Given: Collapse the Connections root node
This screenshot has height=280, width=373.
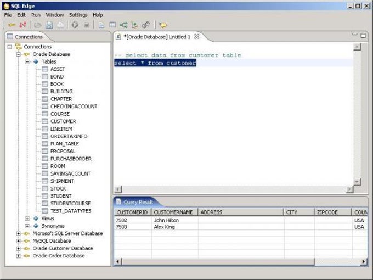Looking at the screenshot, I should (10, 47).
